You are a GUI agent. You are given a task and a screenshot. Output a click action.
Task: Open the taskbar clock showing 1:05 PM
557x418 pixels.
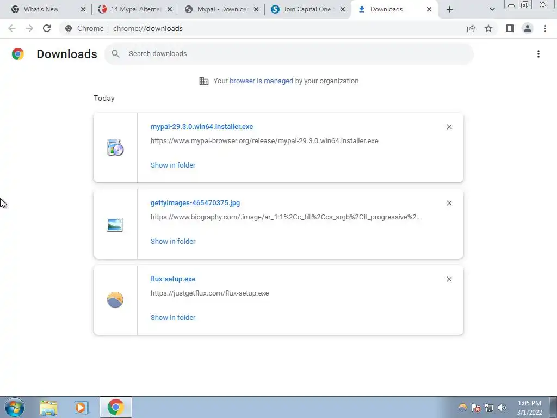coord(529,408)
